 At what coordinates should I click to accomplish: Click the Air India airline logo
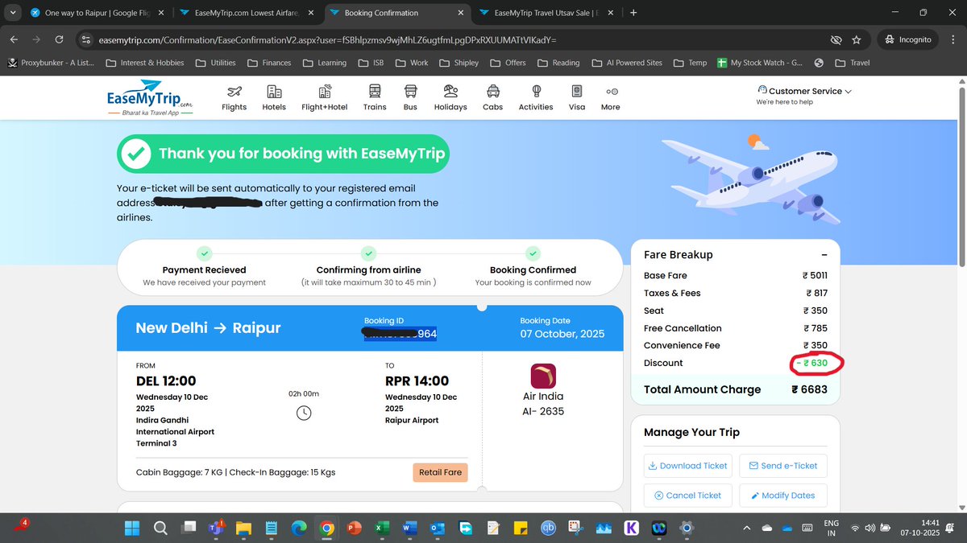coord(543,376)
